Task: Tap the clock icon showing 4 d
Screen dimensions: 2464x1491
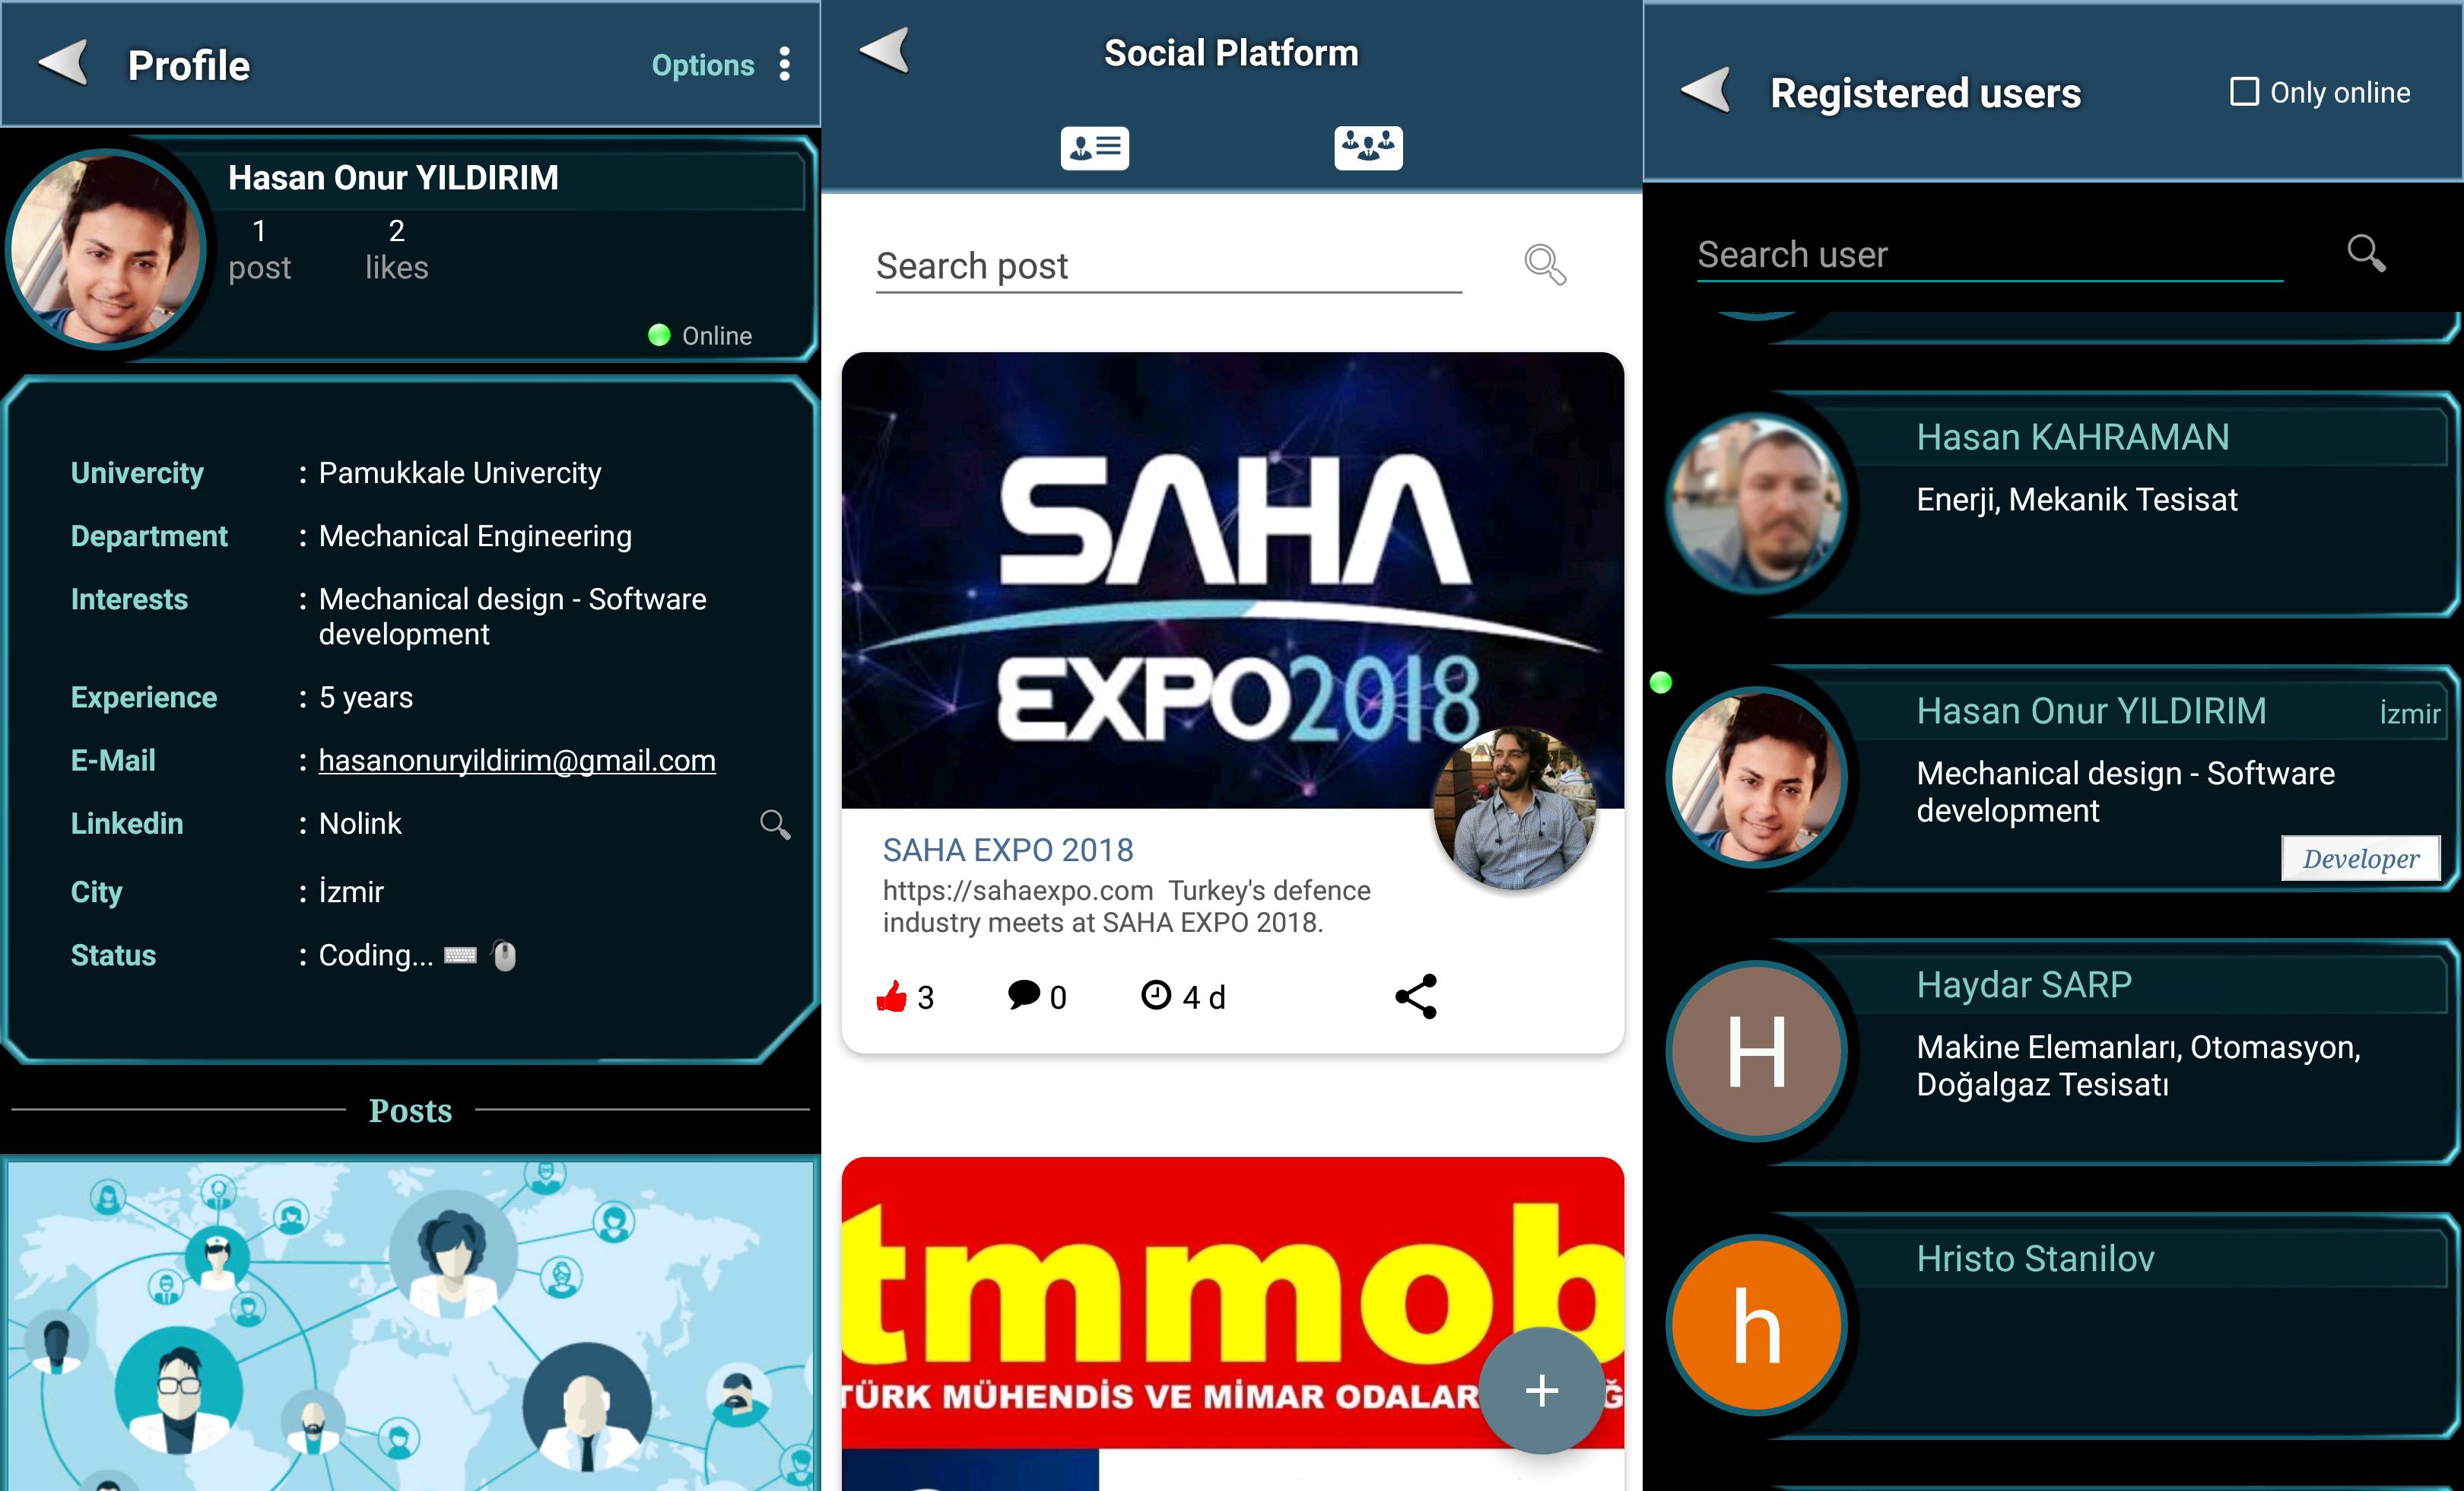Action: 1156,995
